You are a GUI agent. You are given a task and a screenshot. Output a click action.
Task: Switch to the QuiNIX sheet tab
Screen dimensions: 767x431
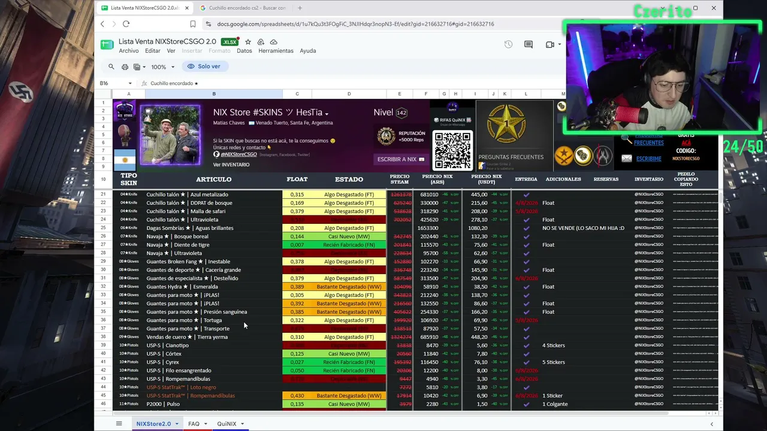(x=227, y=424)
